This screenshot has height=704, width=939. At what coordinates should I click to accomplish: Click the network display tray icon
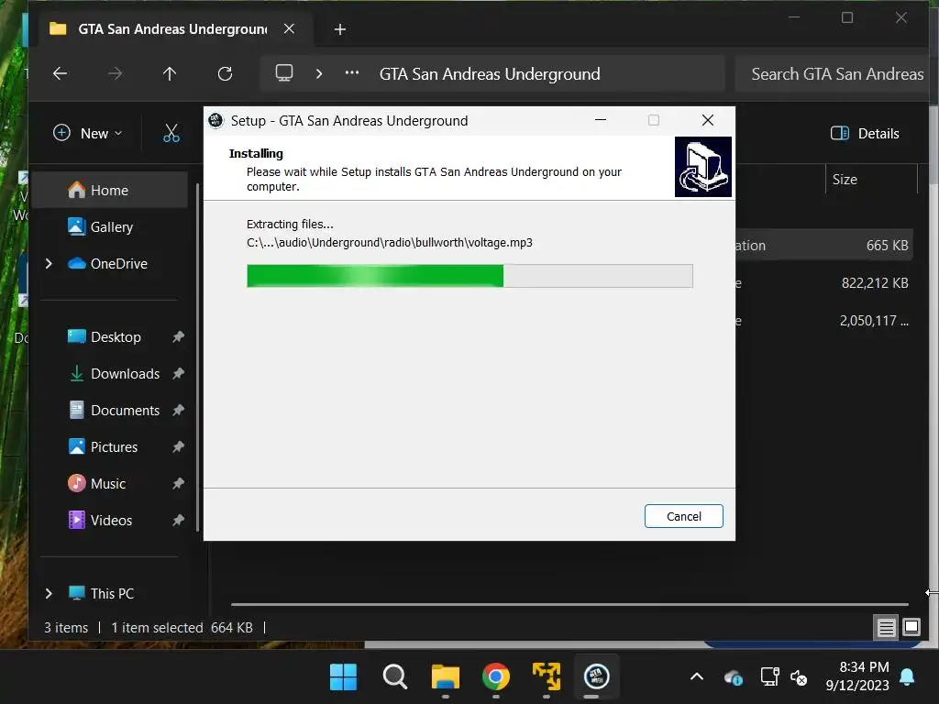(769, 677)
